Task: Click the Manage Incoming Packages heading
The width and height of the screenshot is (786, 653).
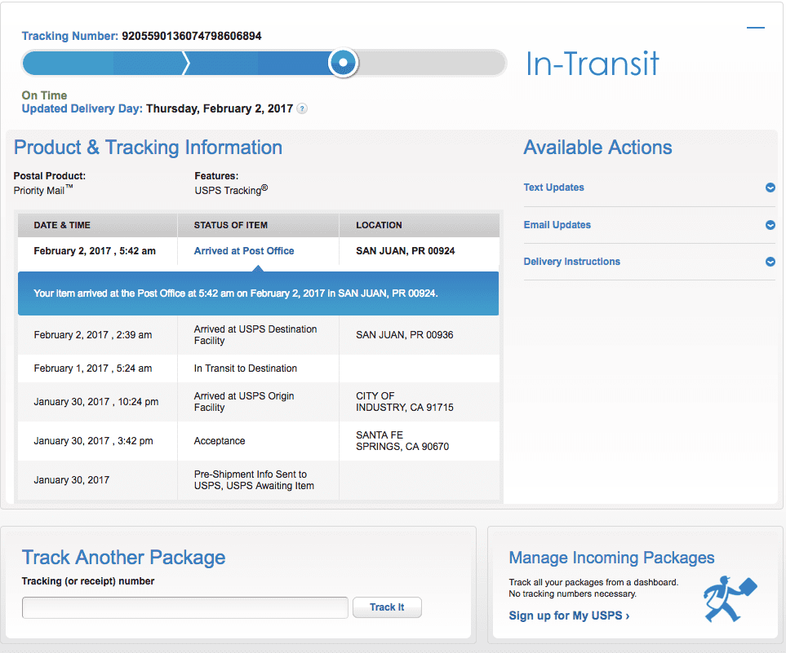Action: tap(611, 558)
